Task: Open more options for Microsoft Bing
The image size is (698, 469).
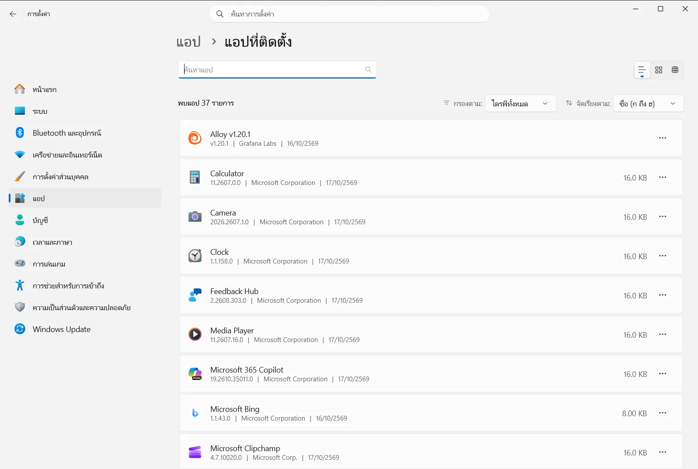Action: click(663, 413)
